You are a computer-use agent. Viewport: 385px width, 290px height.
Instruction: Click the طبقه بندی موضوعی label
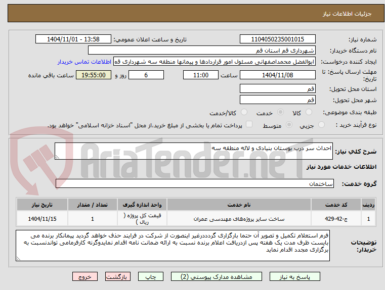click(350, 112)
